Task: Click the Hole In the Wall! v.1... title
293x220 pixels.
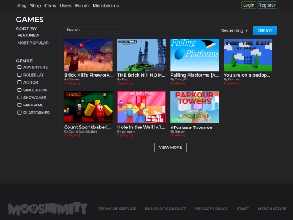Action: (x=141, y=127)
